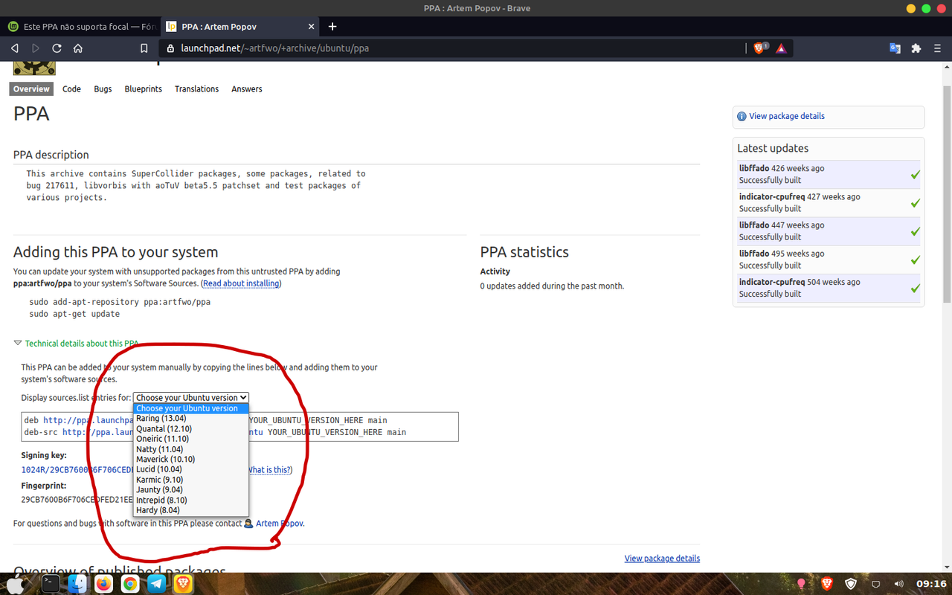Go back to the previous page
This screenshot has width=952, height=595.
point(14,48)
